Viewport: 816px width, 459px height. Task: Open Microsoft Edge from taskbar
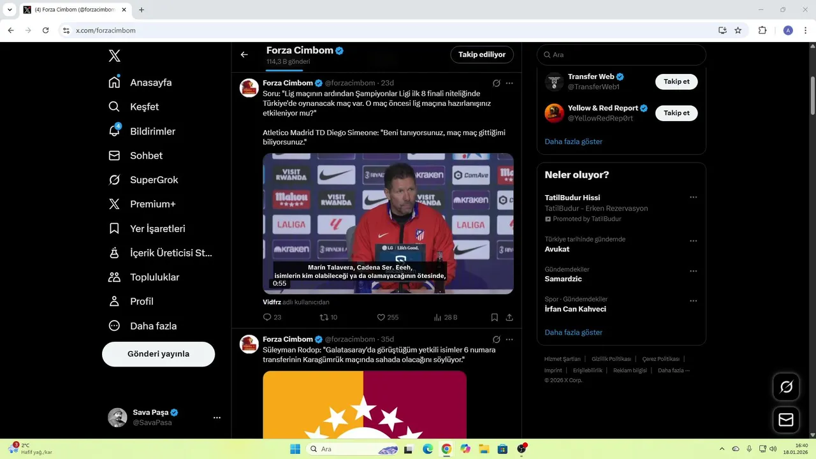pos(428,449)
